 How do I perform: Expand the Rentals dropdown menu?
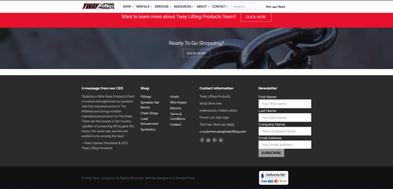144,6
